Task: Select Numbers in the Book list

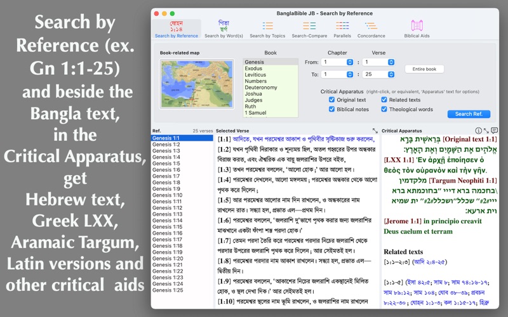Action: [271, 81]
